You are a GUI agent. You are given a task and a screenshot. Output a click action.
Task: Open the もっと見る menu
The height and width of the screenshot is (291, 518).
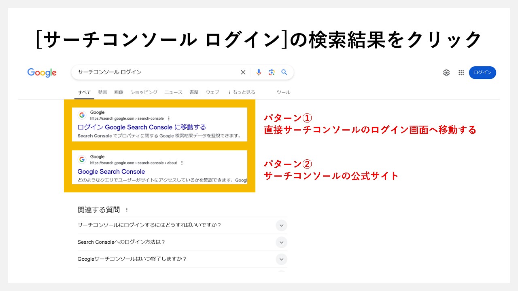click(x=241, y=92)
